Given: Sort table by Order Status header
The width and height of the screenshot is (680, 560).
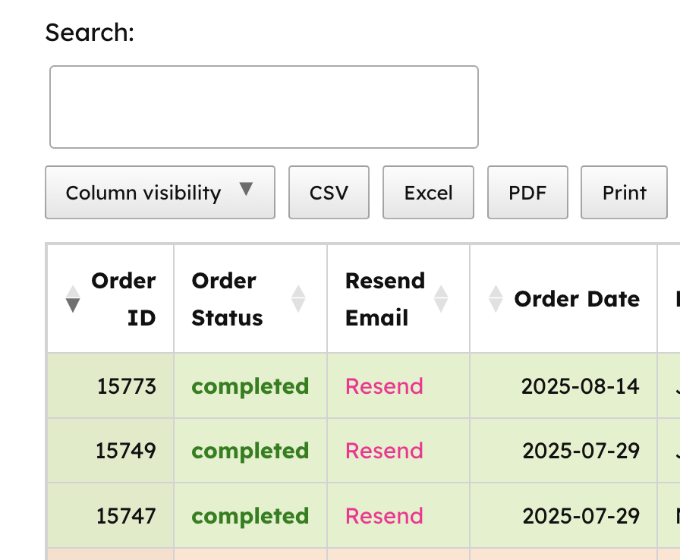Looking at the screenshot, I should (227, 299).
